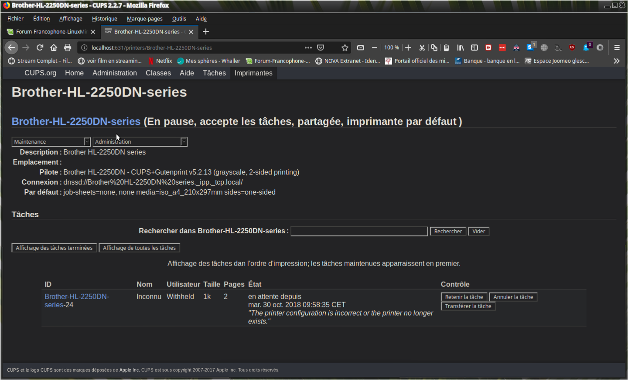Open the Library icon in toolbar
This screenshot has height=380, width=628.
tap(461, 47)
